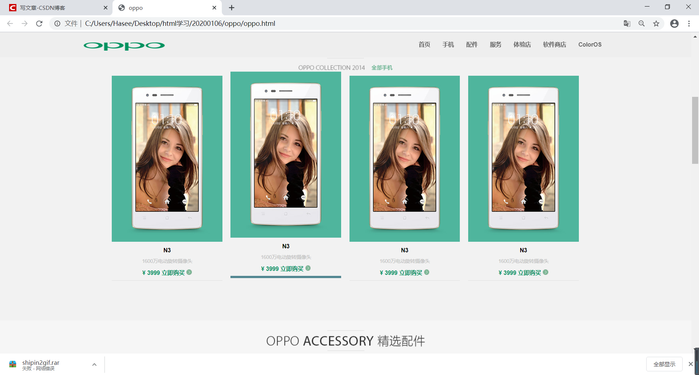Close the downloads bar

pos(690,364)
